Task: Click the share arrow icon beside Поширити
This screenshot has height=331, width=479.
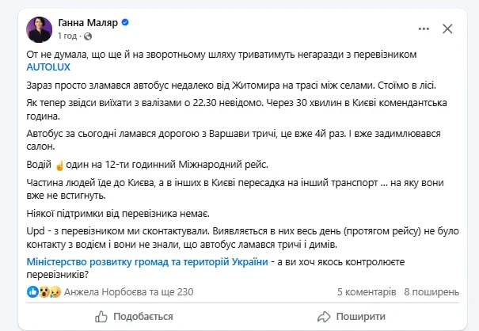Action: [324, 317]
